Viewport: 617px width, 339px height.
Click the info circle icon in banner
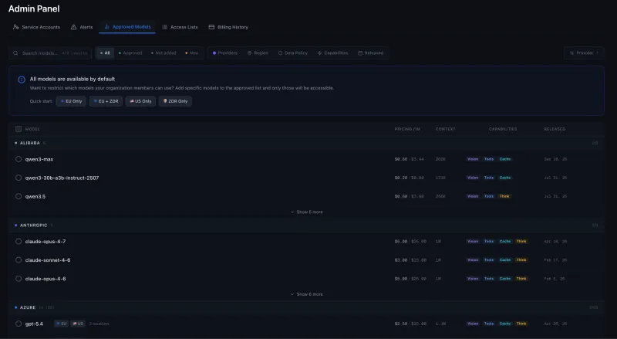coord(22,80)
